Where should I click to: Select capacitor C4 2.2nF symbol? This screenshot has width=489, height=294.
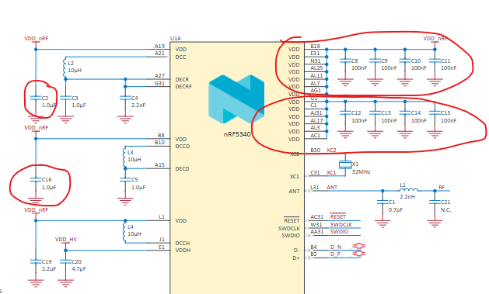[x=125, y=98]
